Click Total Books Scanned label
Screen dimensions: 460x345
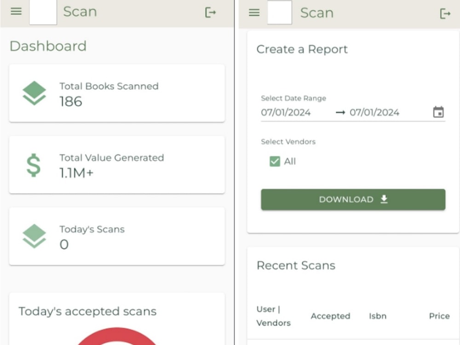109,86
